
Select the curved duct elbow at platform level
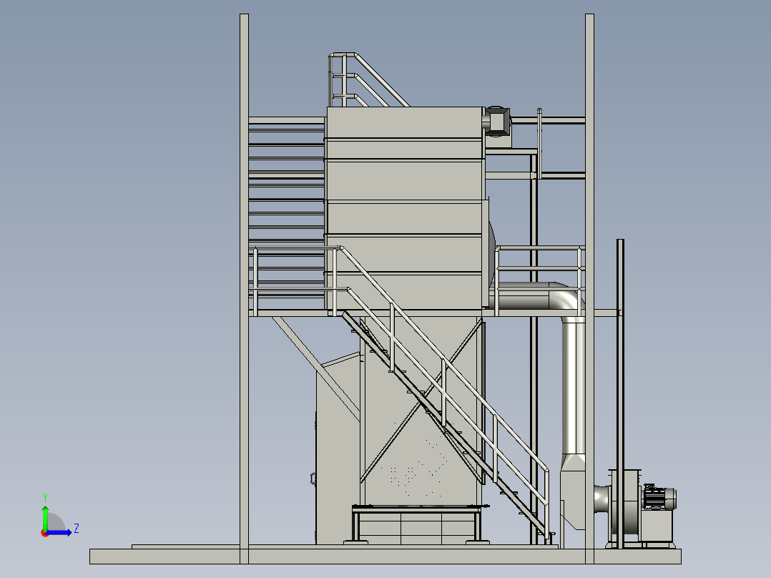pos(566,295)
